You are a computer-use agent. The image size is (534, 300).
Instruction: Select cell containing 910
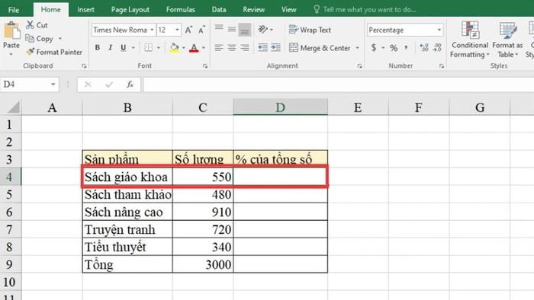pos(203,212)
